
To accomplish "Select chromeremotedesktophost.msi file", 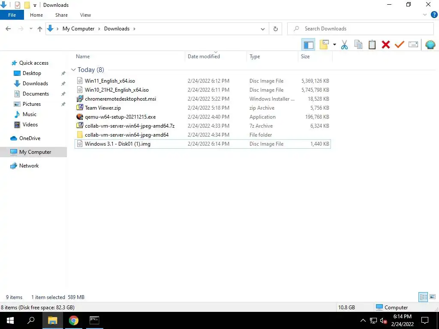I will [x=203, y=99].
